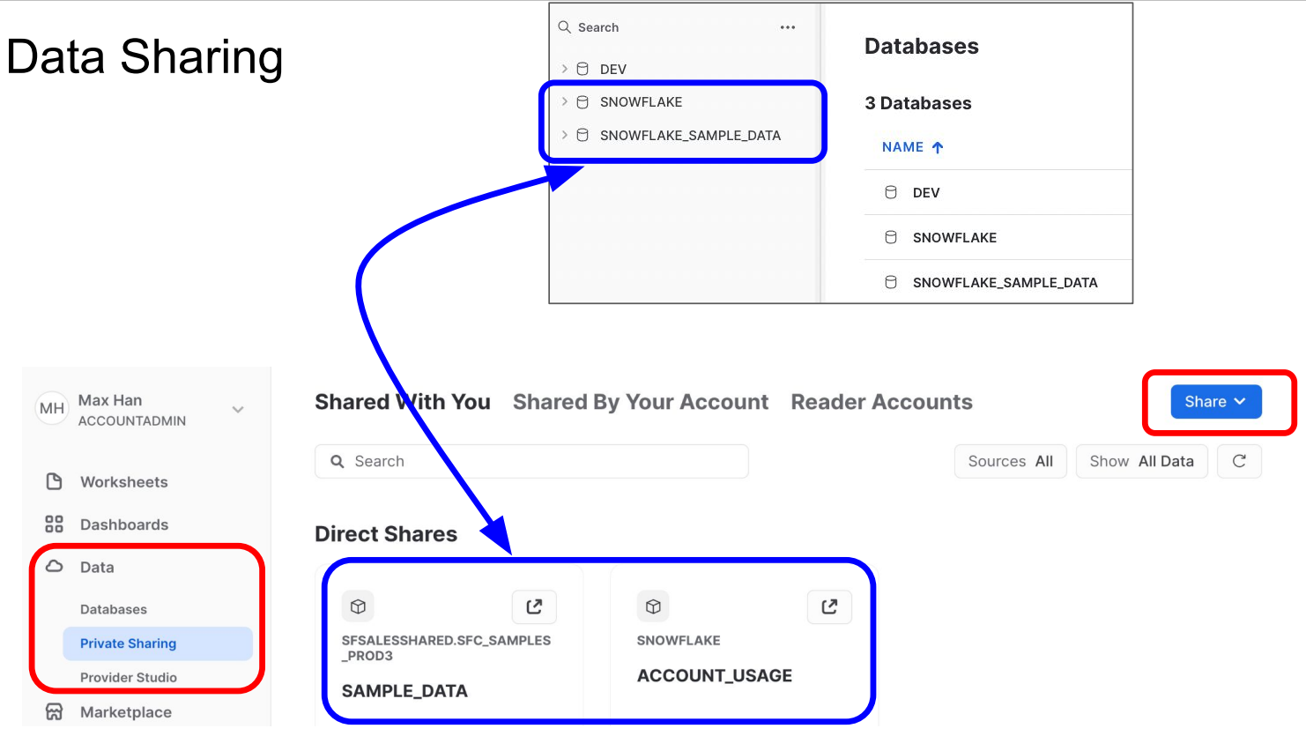Click the NAME sort ascending arrow
1306x736 pixels.
tap(938, 147)
